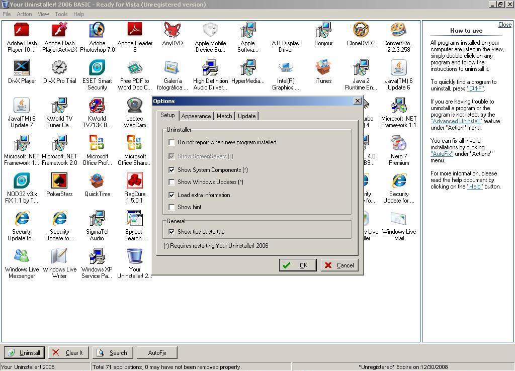515x371 pixels.
Task: Select the ESET Smart Security icon
Action: [x=97, y=68]
